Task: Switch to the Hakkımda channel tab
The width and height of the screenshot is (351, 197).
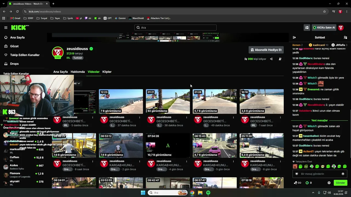Action: (78, 72)
